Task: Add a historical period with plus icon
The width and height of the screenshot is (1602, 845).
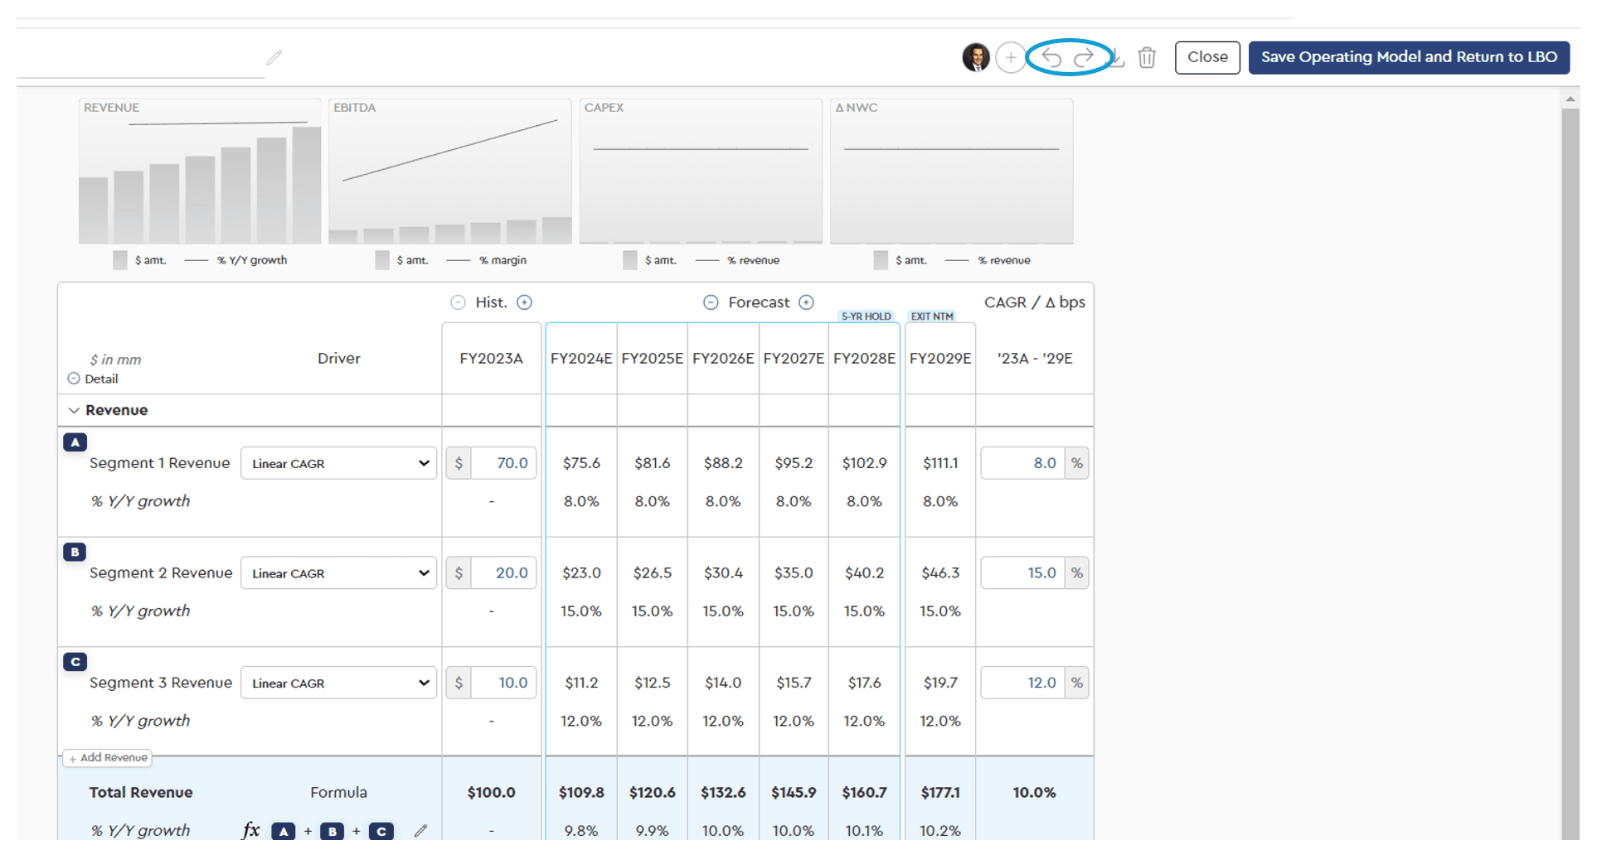Action: (524, 302)
